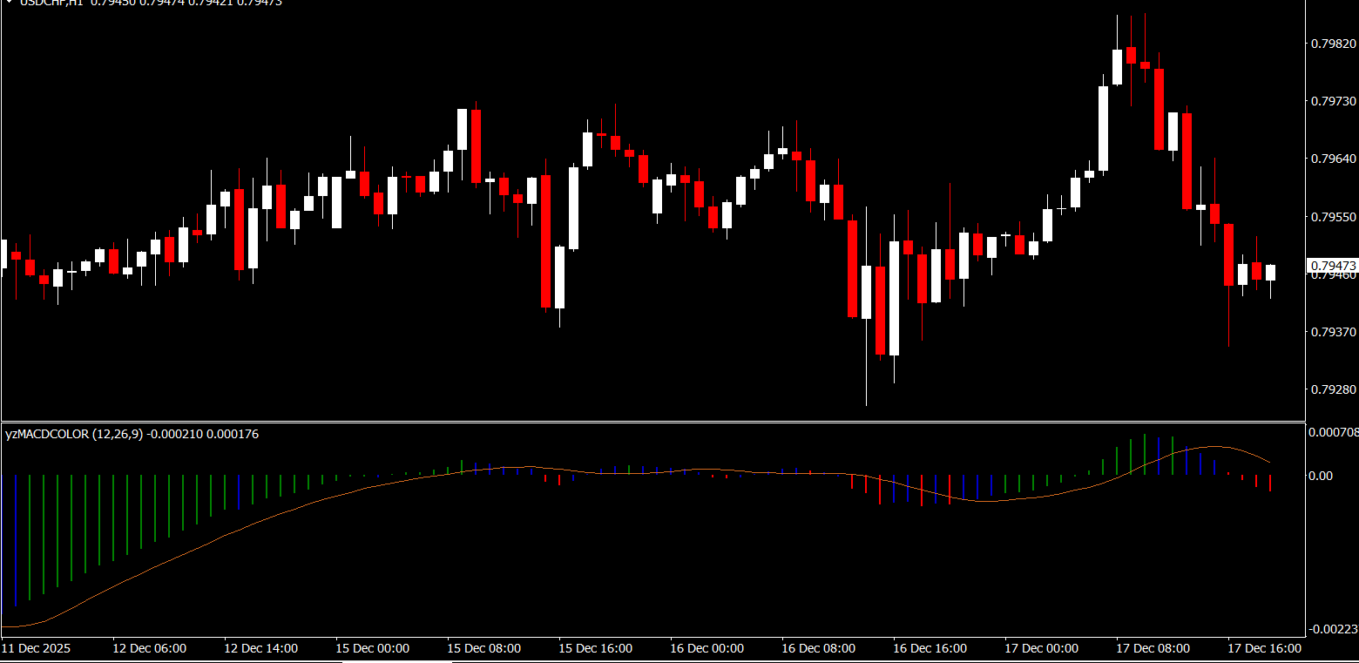Click the 11 Dec 2025 time label
Screen dimensions: 1359x663
pyautogui.click(x=37, y=648)
